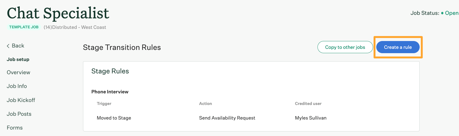Click the Job setup sidebar header
Screen dimensions: 459x136
pyautogui.click(x=18, y=59)
